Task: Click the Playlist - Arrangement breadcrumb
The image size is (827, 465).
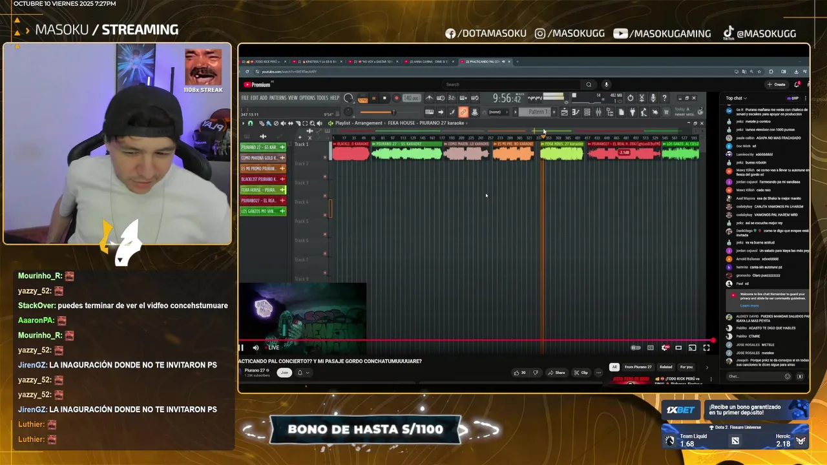Action: point(359,123)
